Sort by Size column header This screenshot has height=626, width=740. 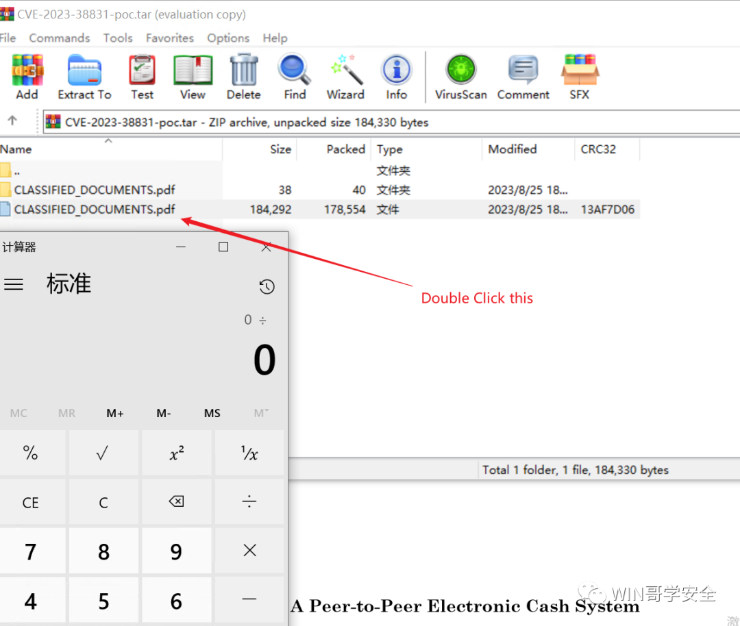coord(260,149)
